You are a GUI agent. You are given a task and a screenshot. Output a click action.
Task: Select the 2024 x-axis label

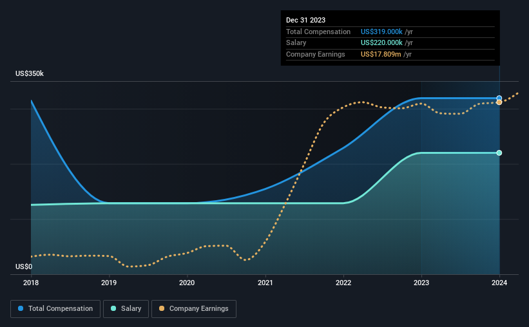pyautogui.click(x=499, y=283)
